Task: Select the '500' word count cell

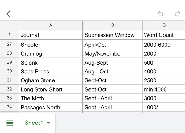Action: (164, 62)
